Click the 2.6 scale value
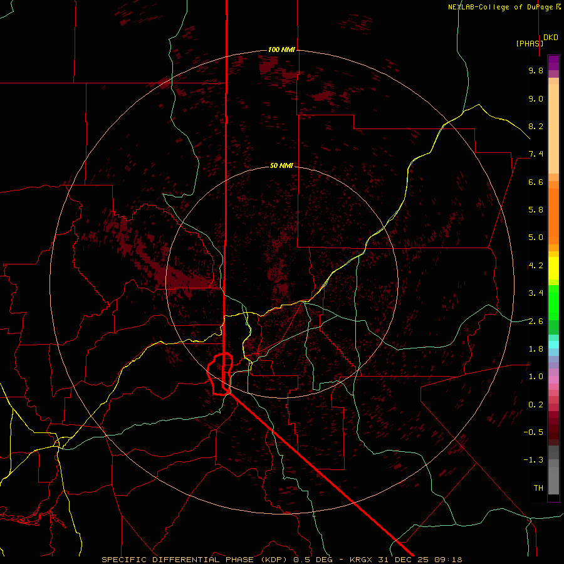564x564 pixels. click(536, 321)
